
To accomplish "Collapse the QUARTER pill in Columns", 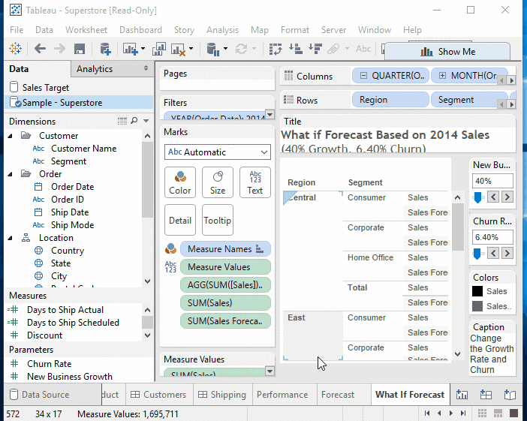I will click(x=364, y=76).
